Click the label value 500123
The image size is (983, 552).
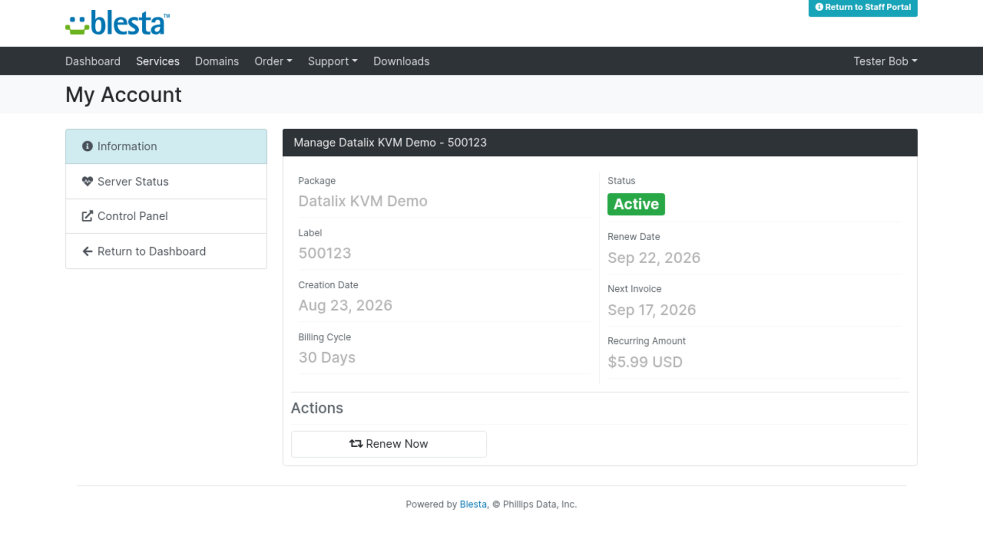click(325, 254)
